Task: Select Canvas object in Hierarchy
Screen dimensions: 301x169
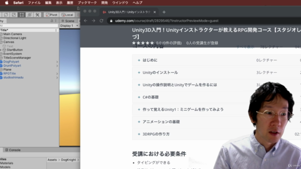Action: 8,42
